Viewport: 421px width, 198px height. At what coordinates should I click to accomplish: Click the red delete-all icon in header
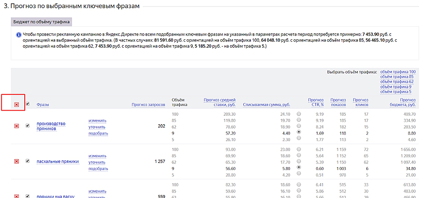click(x=16, y=105)
